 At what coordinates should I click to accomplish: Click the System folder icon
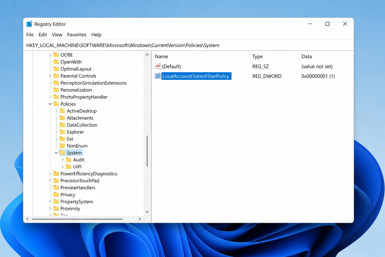click(62, 153)
